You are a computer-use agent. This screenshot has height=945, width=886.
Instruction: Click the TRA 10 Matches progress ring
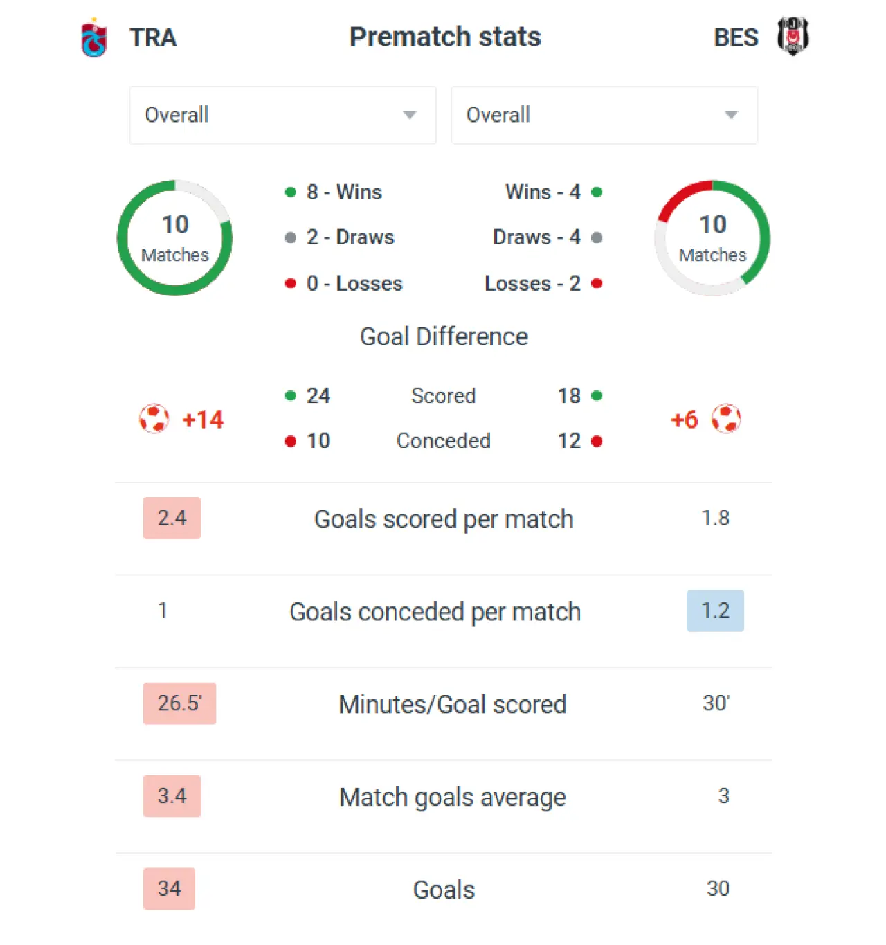point(174,238)
